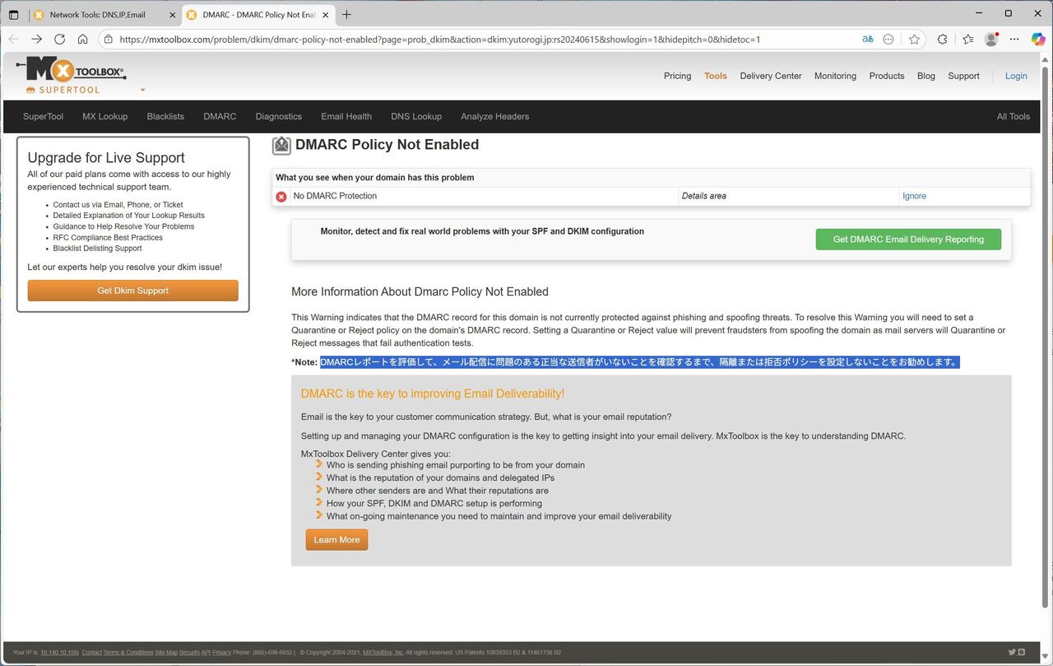Go to Delivery Center
Screen dimensions: 1053x666
tap(771, 76)
